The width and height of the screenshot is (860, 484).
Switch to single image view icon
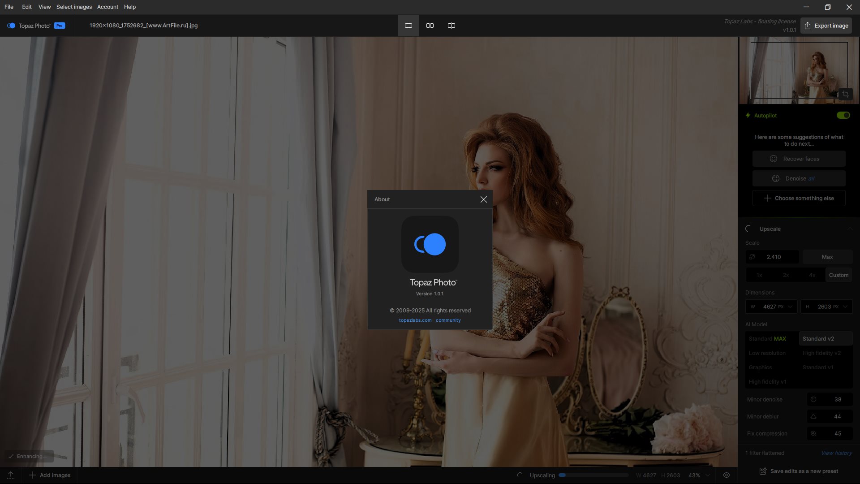[x=408, y=26]
